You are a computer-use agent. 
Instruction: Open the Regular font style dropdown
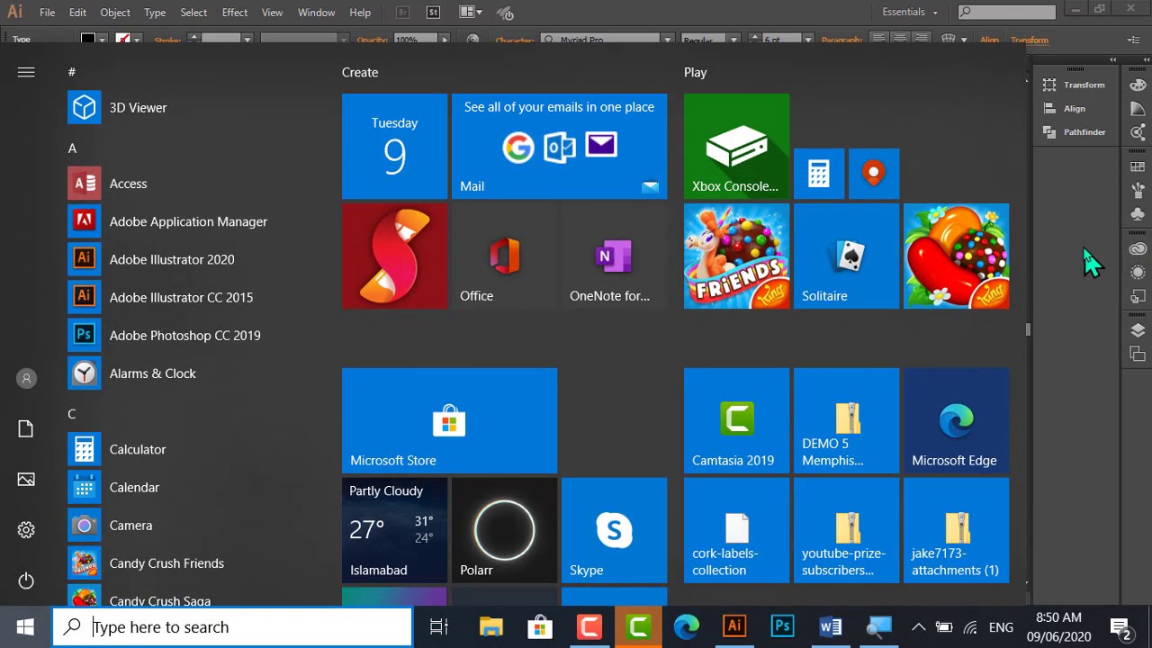(733, 40)
